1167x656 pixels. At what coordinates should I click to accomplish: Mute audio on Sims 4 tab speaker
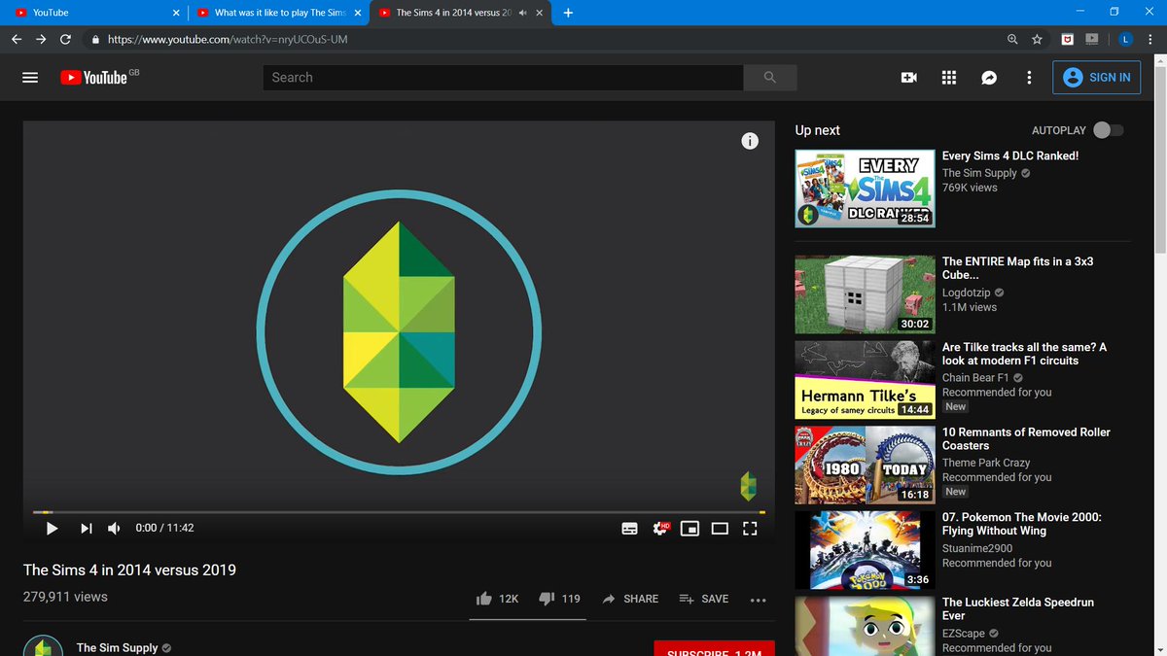[x=523, y=13]
